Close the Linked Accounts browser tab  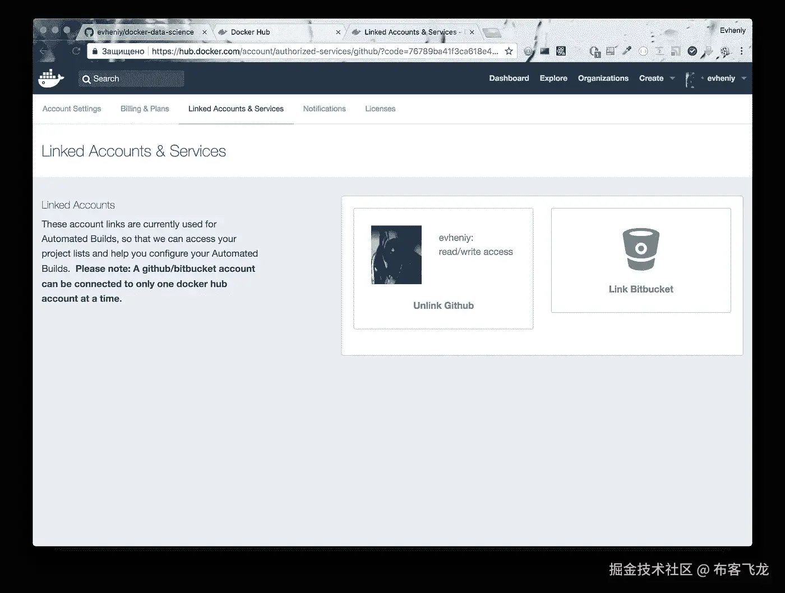[x=472, y=33]
